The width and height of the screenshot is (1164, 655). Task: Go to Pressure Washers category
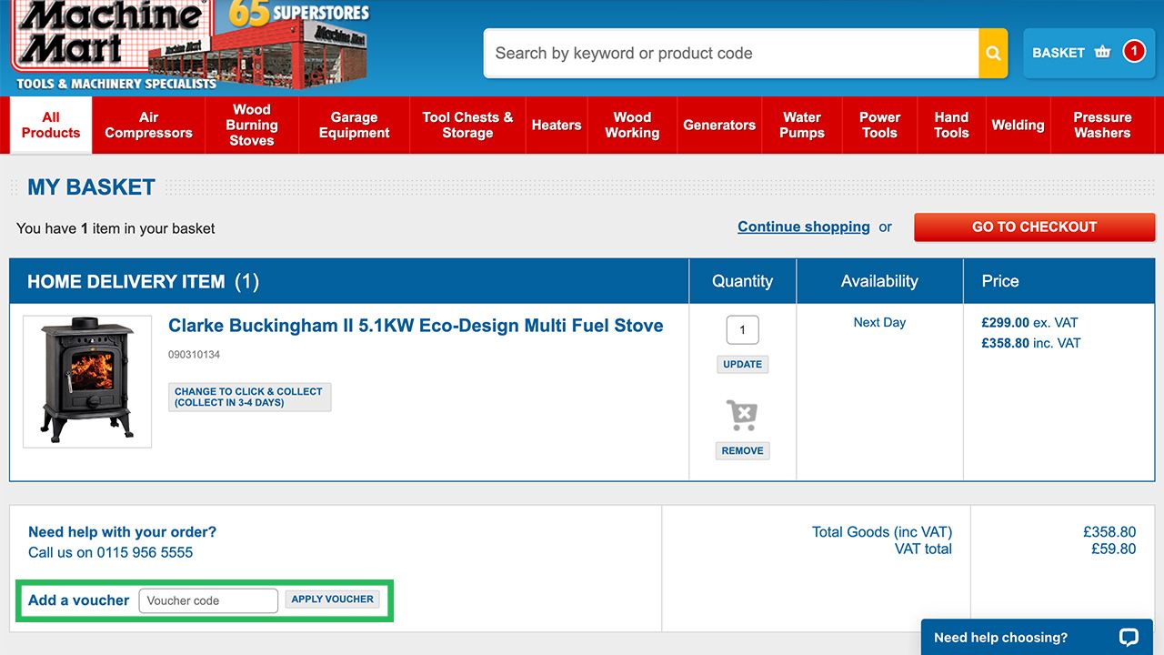[1102, 125]
